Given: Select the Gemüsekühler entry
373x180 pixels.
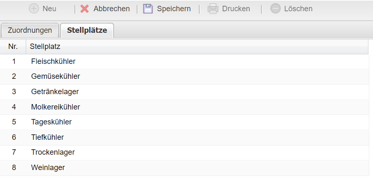Looking at the screenshot, I should pos(56,76).
